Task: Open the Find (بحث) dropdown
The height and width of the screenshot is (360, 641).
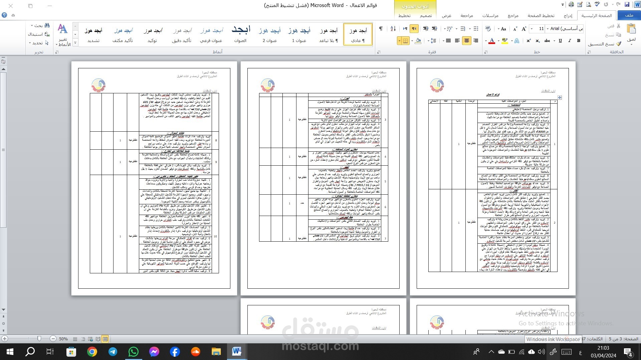Action: (x=32, y=25)
